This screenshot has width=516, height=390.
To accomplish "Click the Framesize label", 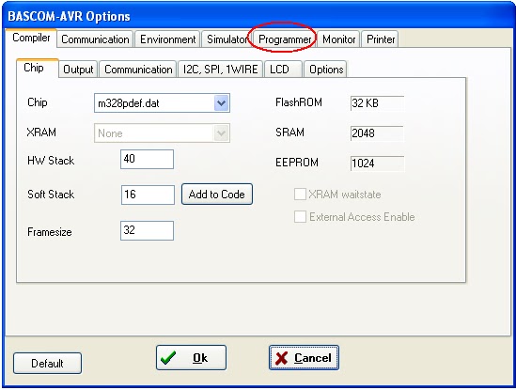I will pos(50,232).
